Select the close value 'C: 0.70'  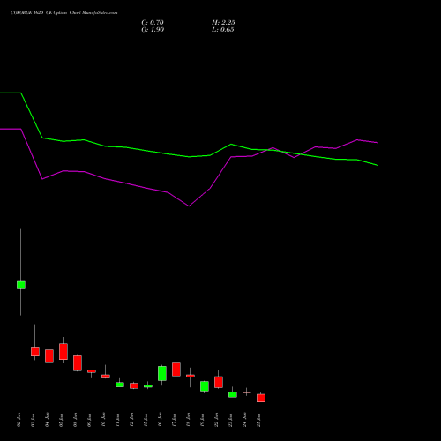tap(153, 23)
